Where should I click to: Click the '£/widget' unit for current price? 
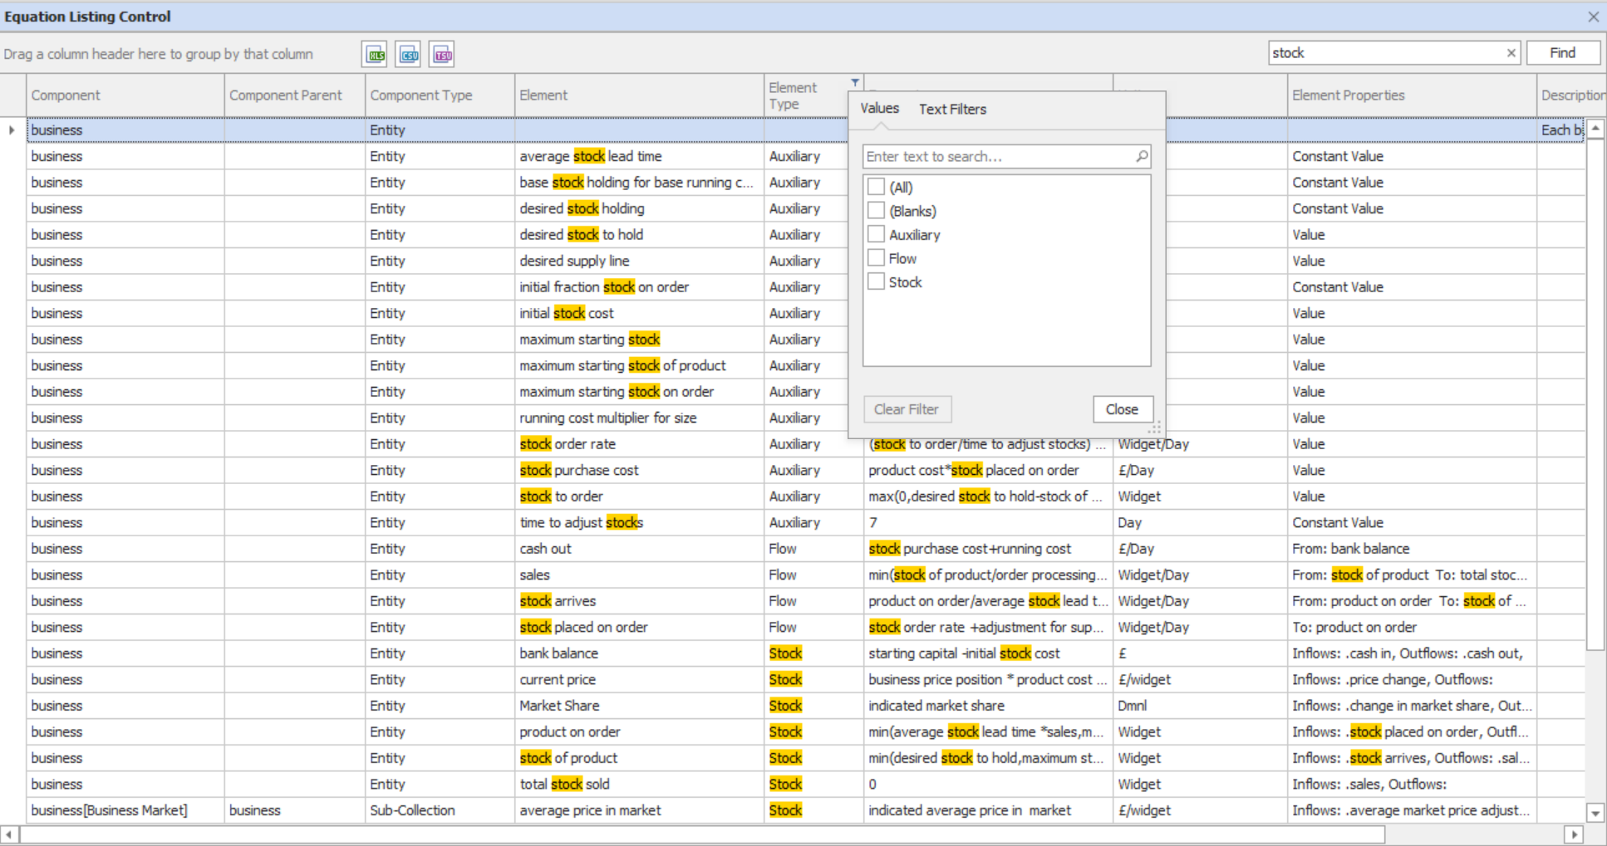click(x=1200, y=679)
